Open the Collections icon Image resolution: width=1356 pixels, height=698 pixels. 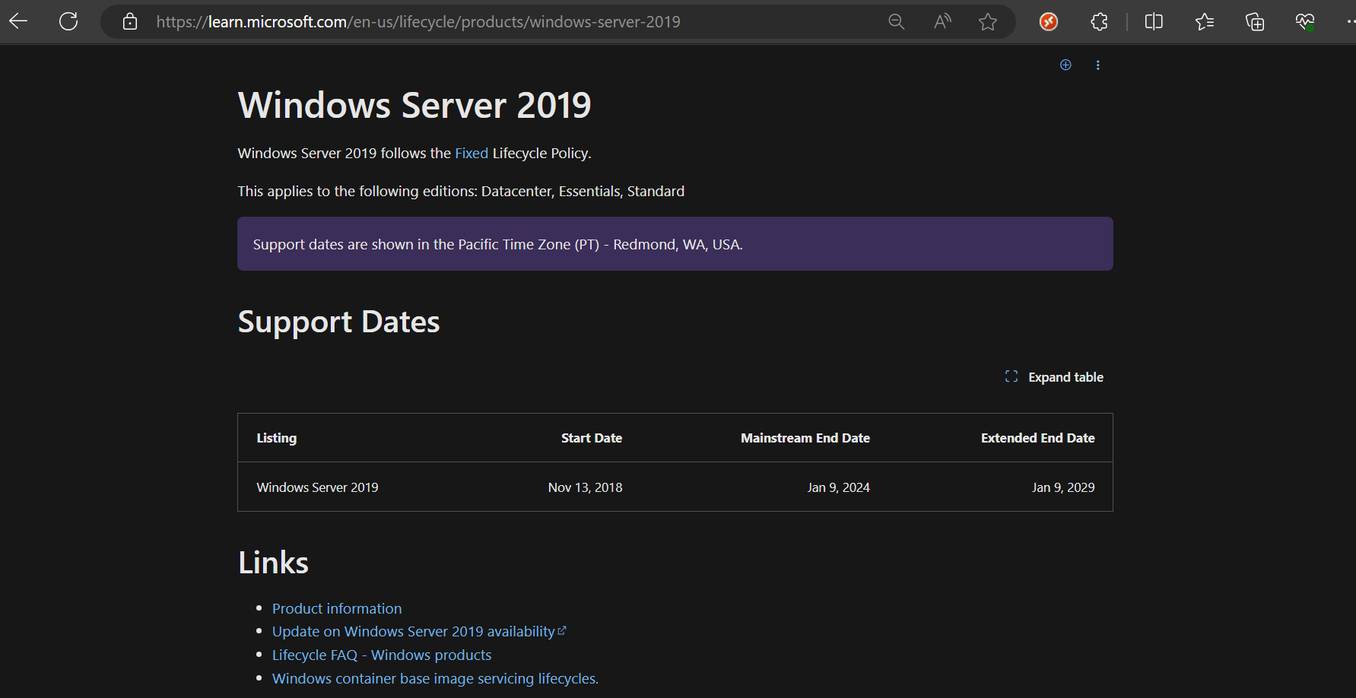(1254, 21)
